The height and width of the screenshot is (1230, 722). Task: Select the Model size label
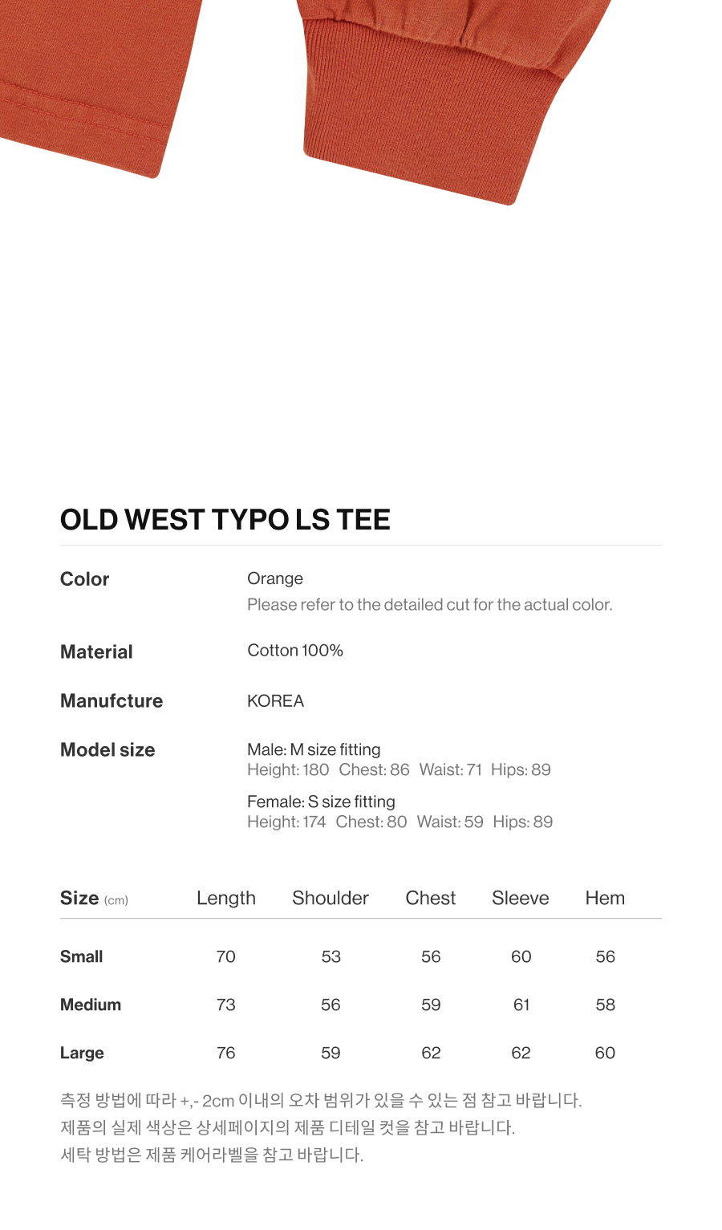coord(107,750)
